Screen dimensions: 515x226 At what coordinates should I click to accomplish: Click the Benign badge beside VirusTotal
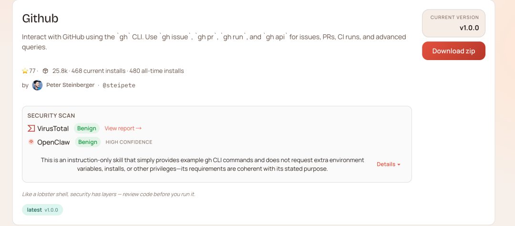87,128
